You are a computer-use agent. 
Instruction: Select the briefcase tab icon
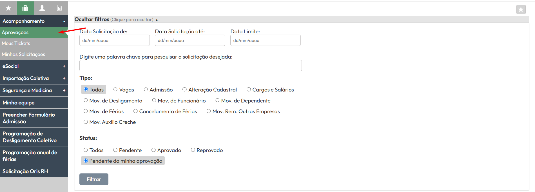[x=25, y=8]
